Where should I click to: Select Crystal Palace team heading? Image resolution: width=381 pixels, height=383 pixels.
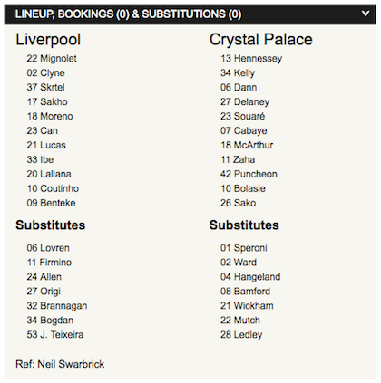[x=261, y=40]
